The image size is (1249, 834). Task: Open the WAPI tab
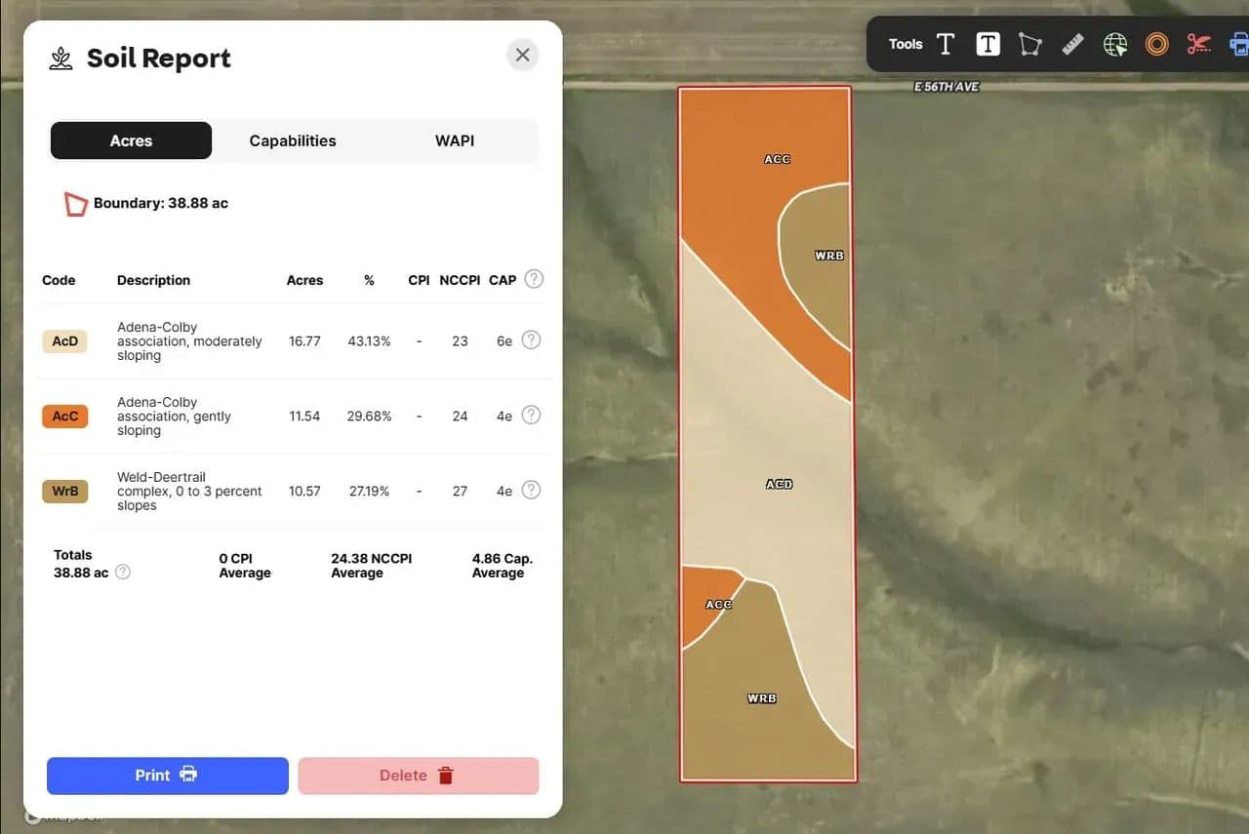455,140
